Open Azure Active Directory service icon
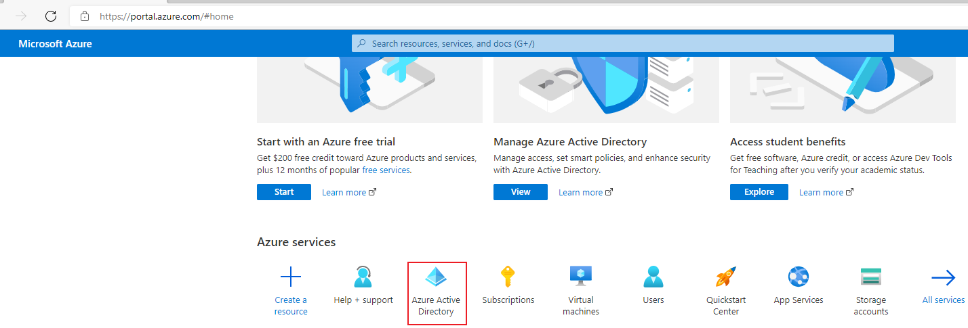The width and height of the screenshot is (968, 328). pos(436,277)
